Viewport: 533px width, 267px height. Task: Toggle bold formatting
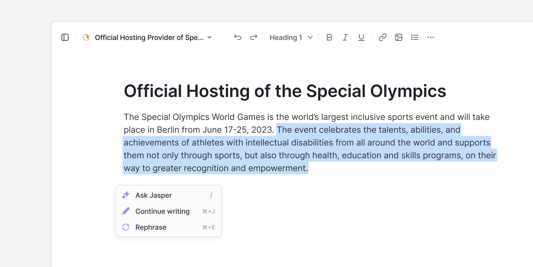point(329,37)
